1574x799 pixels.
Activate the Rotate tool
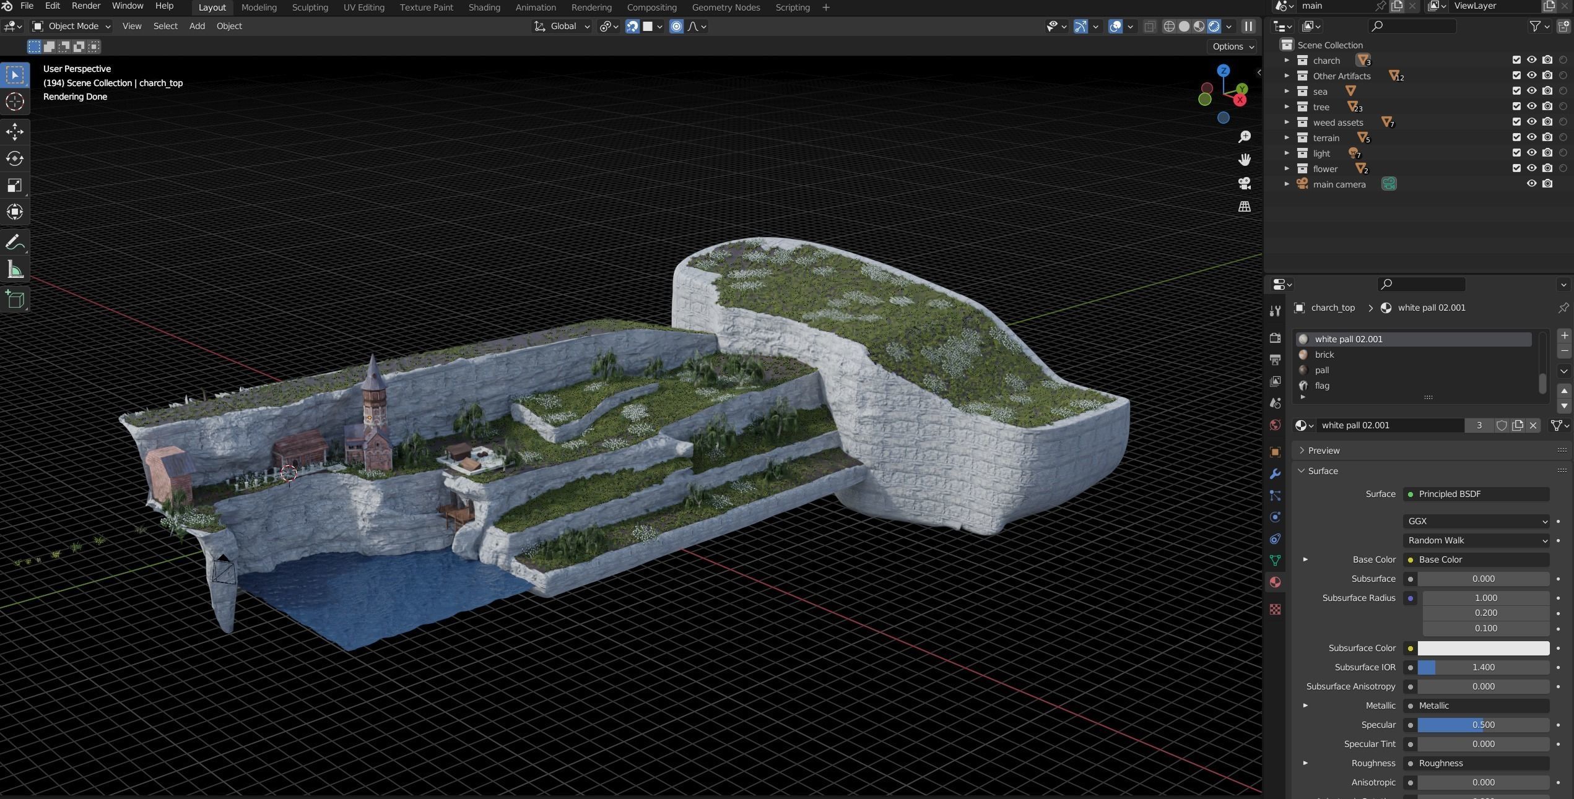15,159
